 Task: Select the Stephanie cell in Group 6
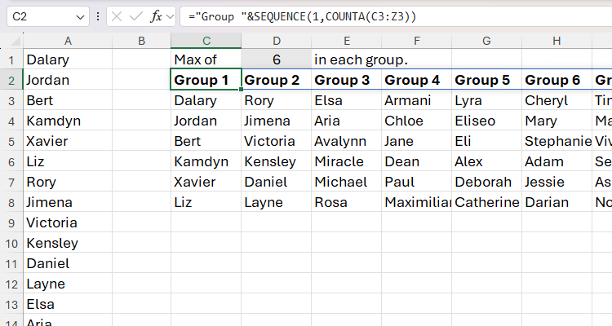[x=557, y=141]
